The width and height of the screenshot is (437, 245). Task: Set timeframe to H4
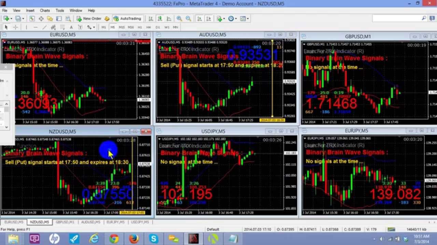149,27
